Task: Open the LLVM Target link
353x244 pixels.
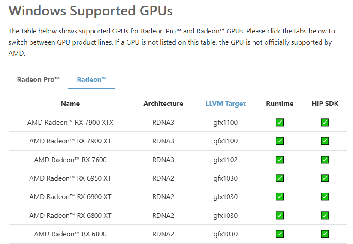Action: (226, 104)
